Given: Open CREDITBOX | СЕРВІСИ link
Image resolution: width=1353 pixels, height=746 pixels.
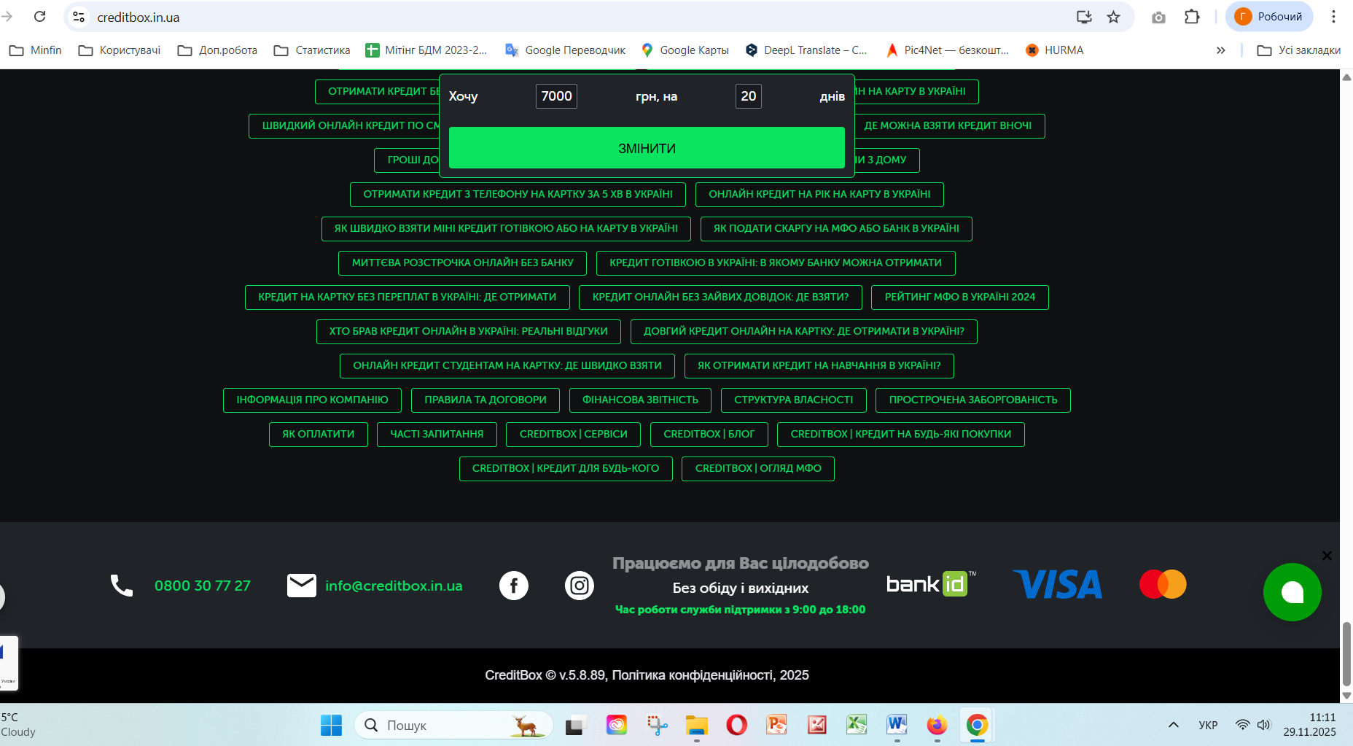Looking at the screenshot, I should (x=574, y=435).
